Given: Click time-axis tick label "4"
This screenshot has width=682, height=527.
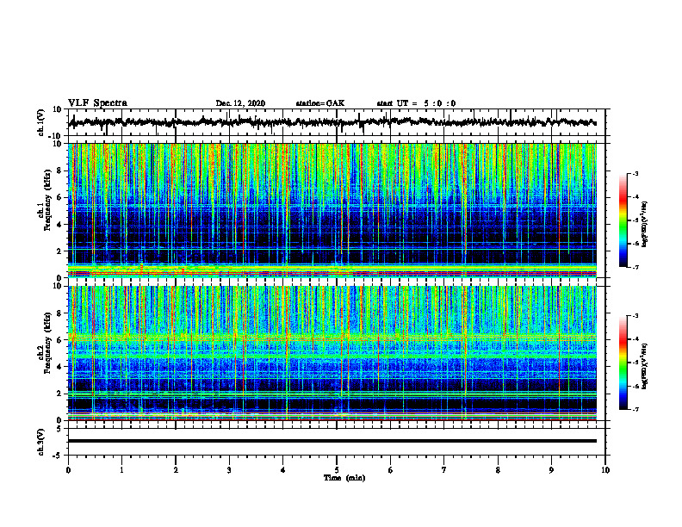Looking at the screenshot, I should (x=283, y=470).
